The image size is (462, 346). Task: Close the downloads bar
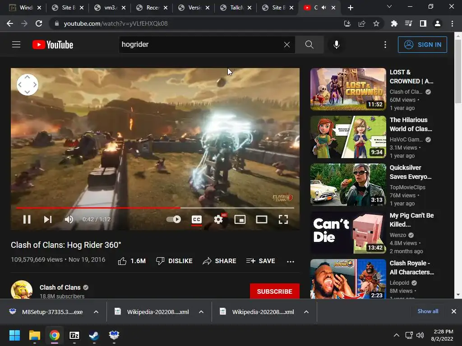(454, 311)
